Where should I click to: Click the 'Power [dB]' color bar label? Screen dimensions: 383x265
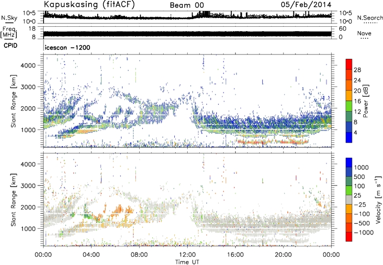pos(365,101)
